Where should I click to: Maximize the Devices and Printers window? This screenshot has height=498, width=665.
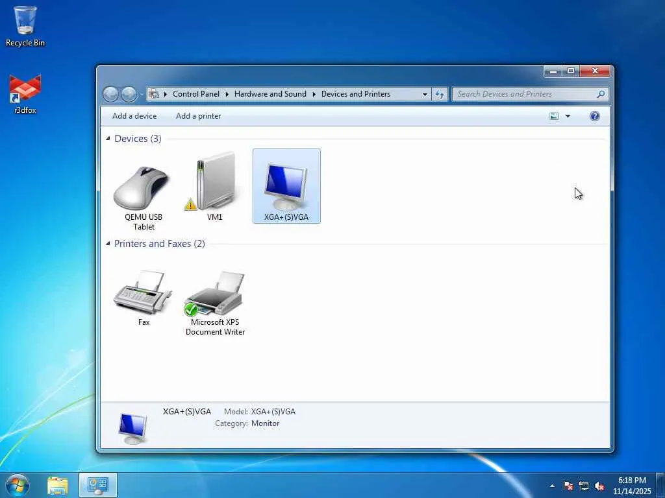pyautogui.click(x=571, y=71)
